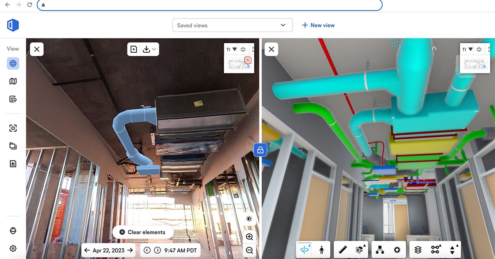Click the red image marker on minimap
The image size is (495, 259).
(248, 60)
